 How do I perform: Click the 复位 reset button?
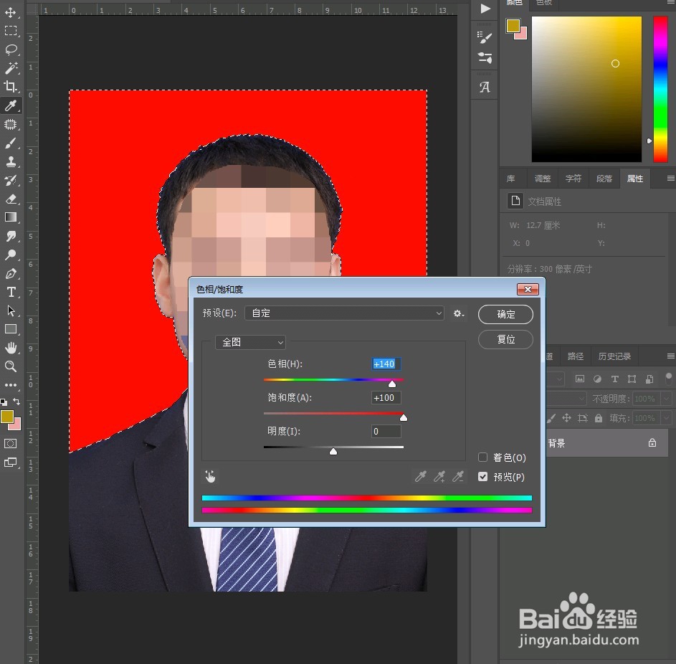pyautogui.click(x=505, y=339)
